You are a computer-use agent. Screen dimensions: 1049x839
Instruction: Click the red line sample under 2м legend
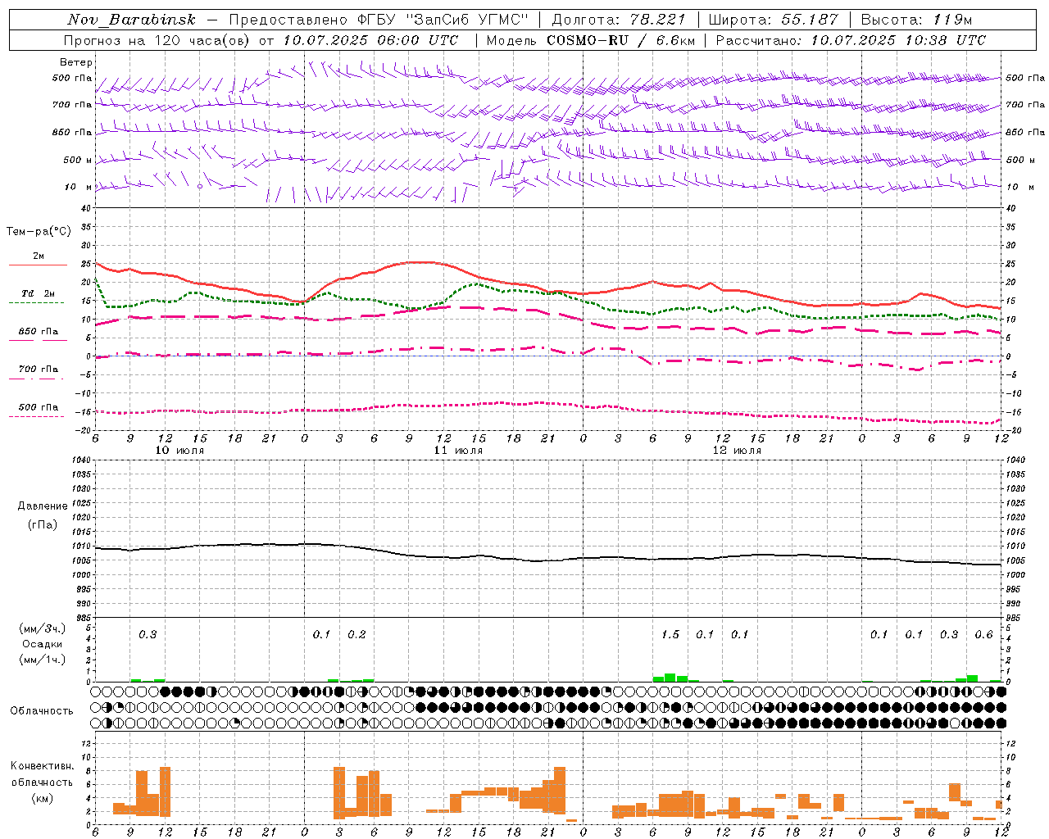click(x=38, y=265)
